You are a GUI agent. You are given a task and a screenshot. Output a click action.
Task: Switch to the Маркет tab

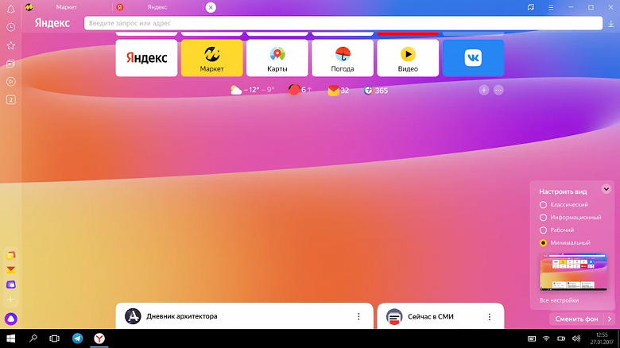coord(67,7)
